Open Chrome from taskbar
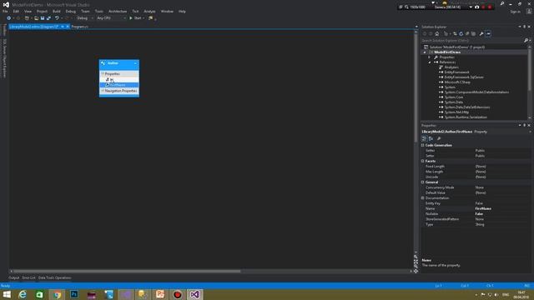The height and width of the screenshot is (300, 534). coord(58,294)
